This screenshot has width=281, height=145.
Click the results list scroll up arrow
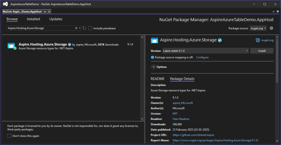pos(142,37)
